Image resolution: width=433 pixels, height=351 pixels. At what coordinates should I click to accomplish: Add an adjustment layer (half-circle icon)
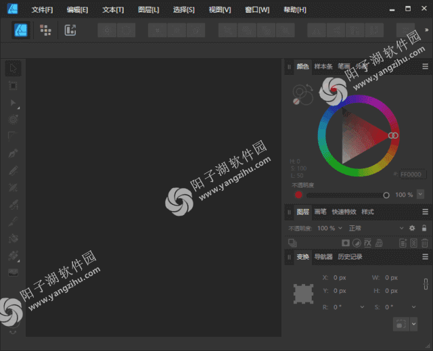(357, 243)
